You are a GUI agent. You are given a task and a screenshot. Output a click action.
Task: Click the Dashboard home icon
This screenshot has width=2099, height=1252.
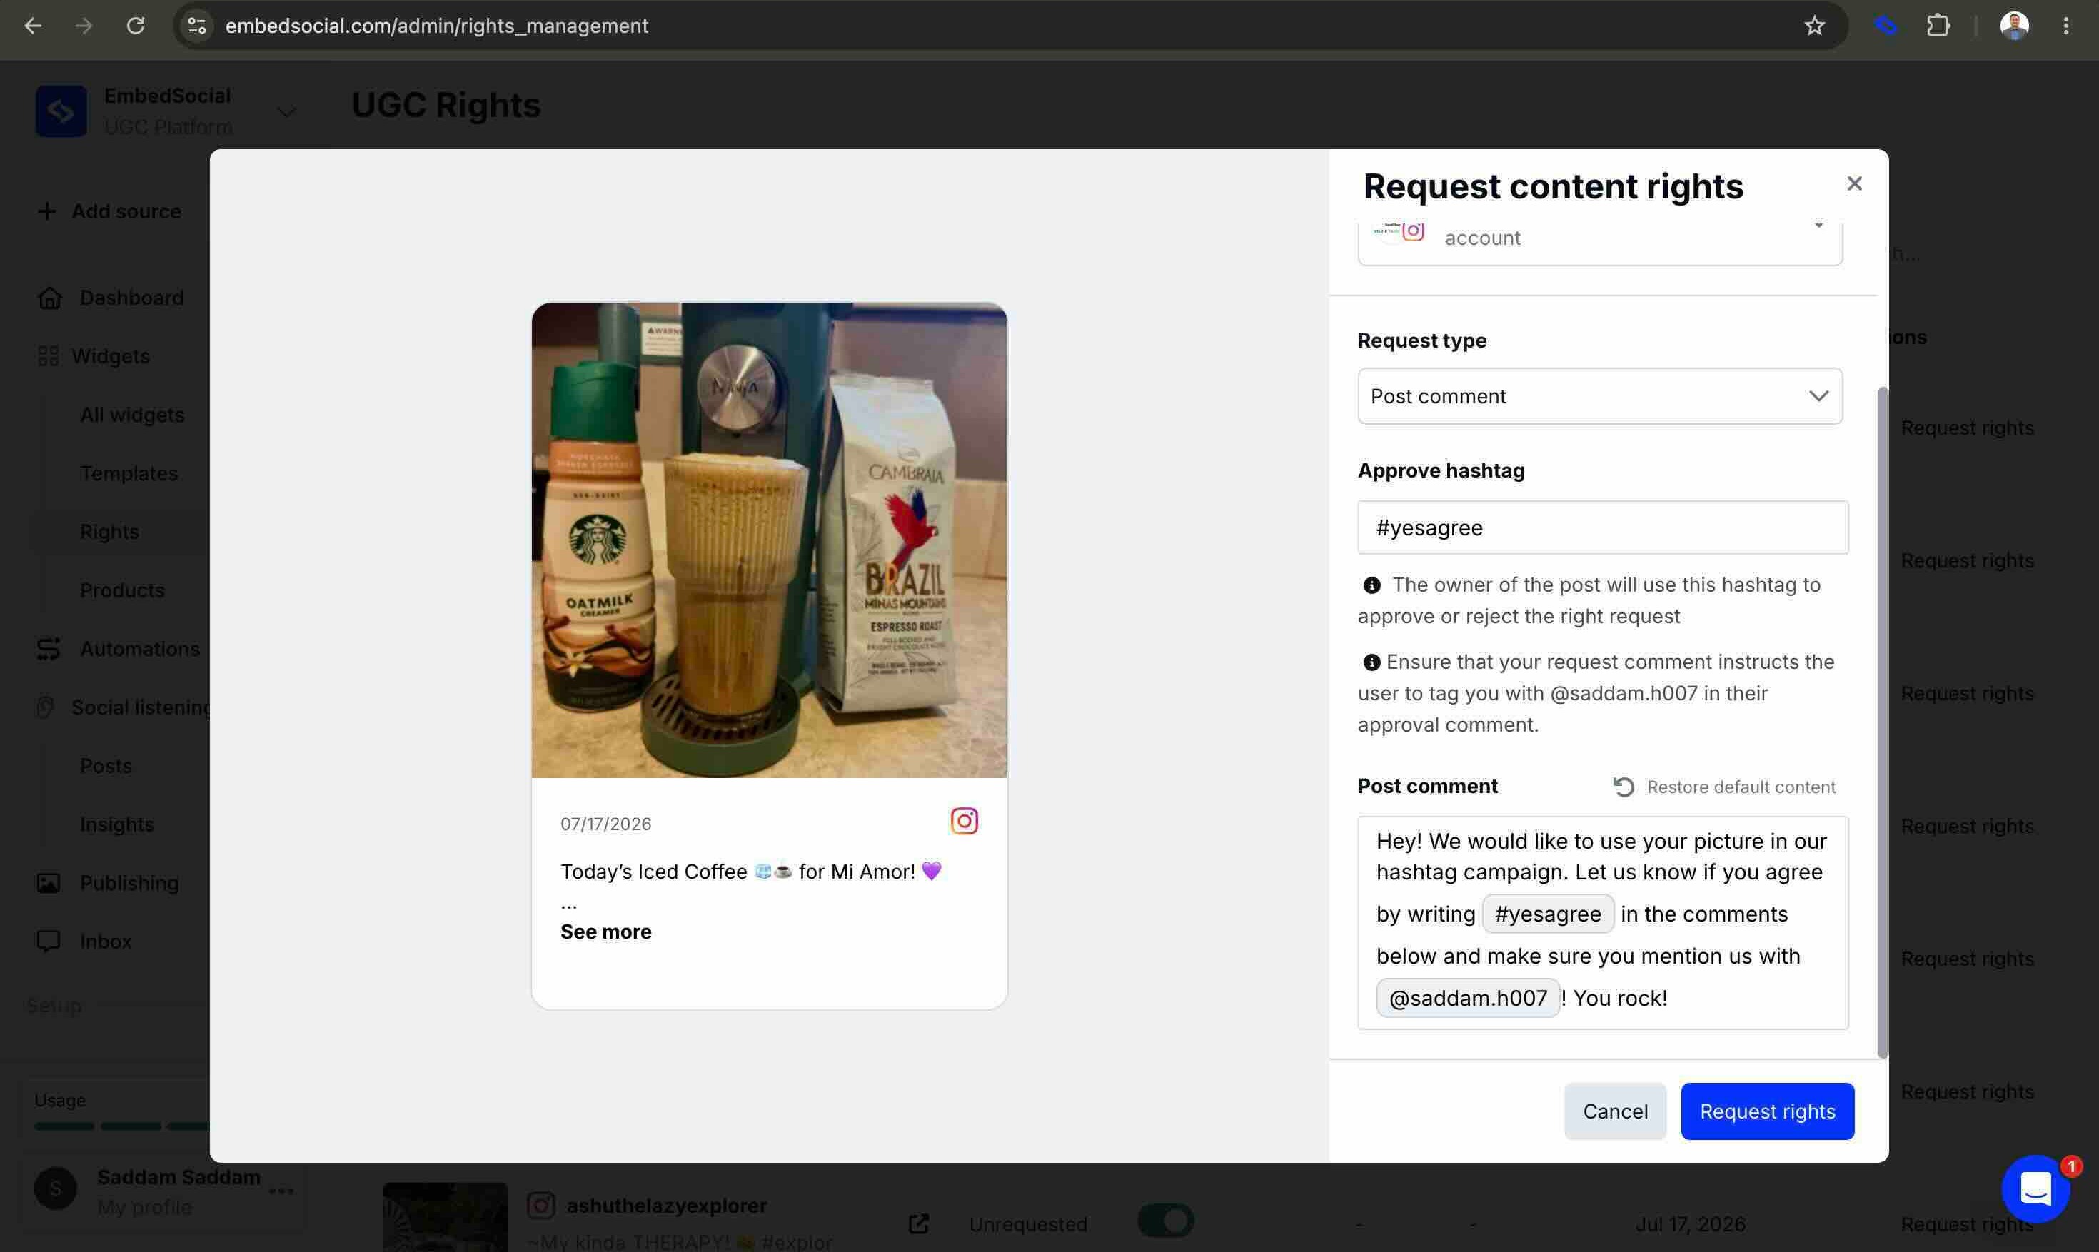[49, 298]
